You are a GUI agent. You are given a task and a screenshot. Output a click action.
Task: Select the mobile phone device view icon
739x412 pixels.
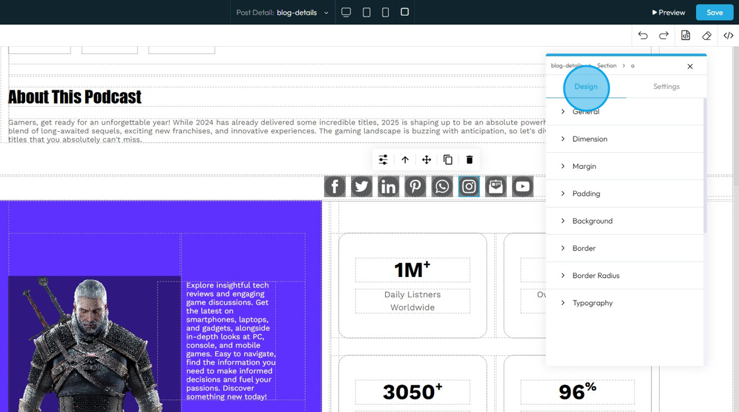click(385, 13)
